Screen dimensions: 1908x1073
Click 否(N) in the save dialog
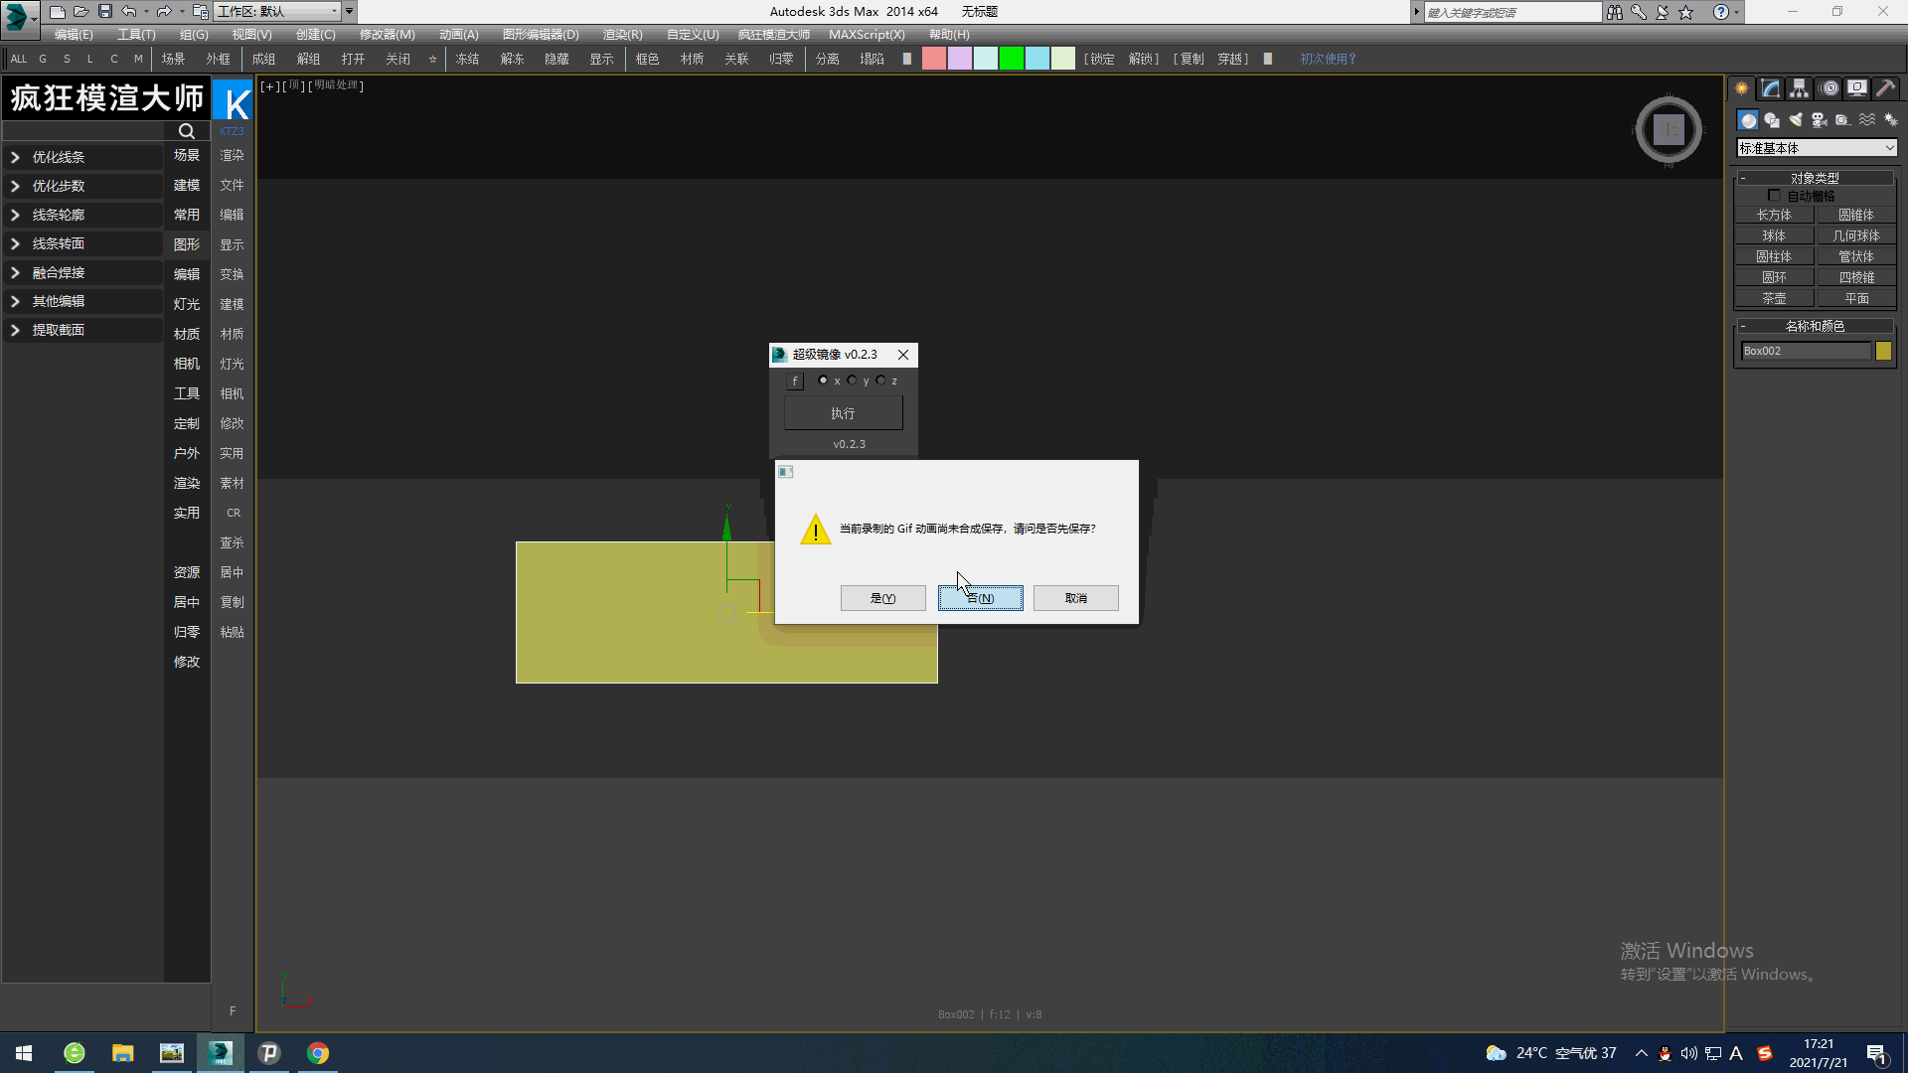pyautogui.click(x=980, y=598)
